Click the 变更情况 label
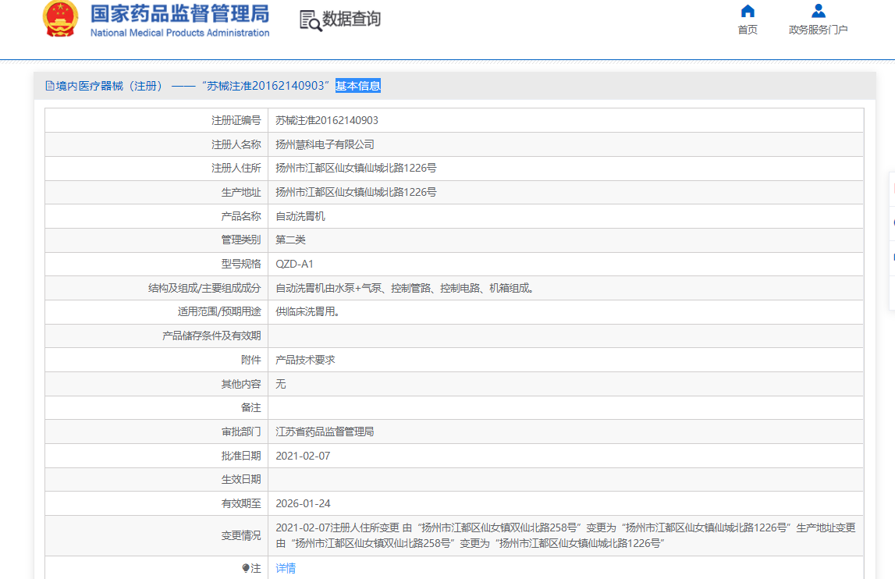The image size is (895, 579). (x=241, y=535)
